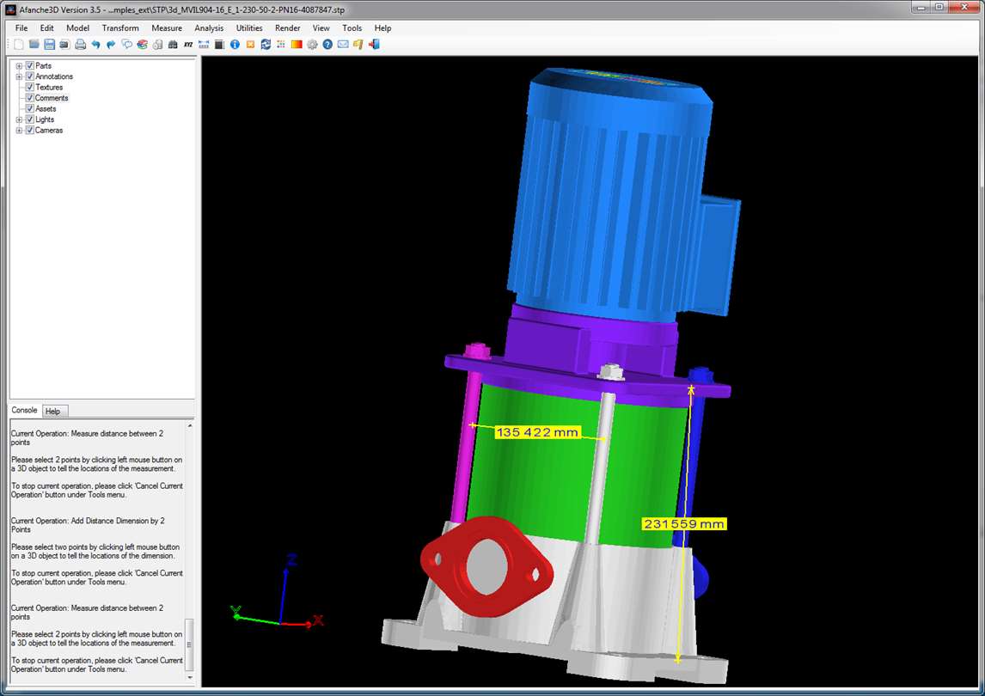Expand the Parts tree node

click(x=19, y=65)
